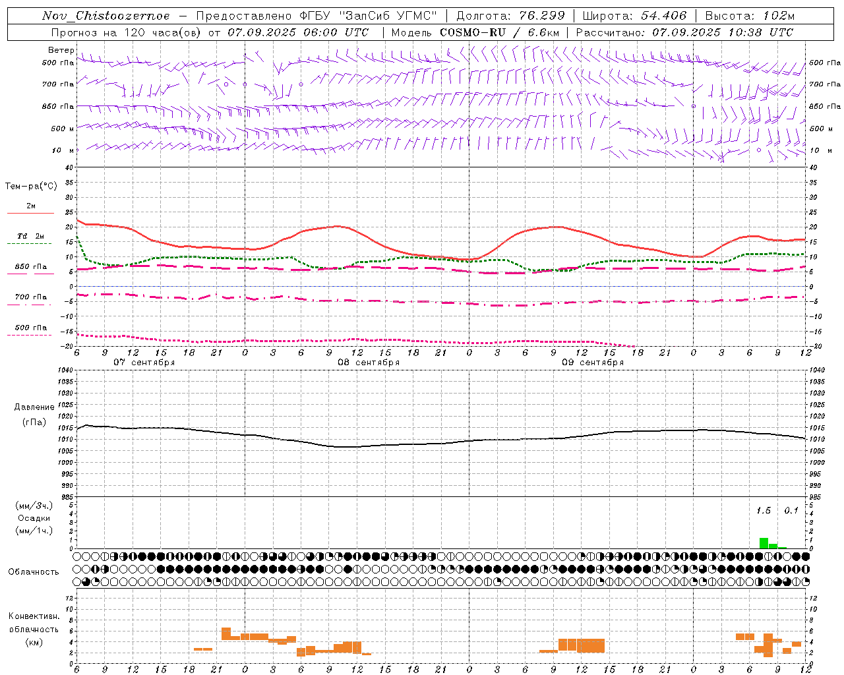
Task: Click the "(км)" convective height unit label
Action: point(34,642)
